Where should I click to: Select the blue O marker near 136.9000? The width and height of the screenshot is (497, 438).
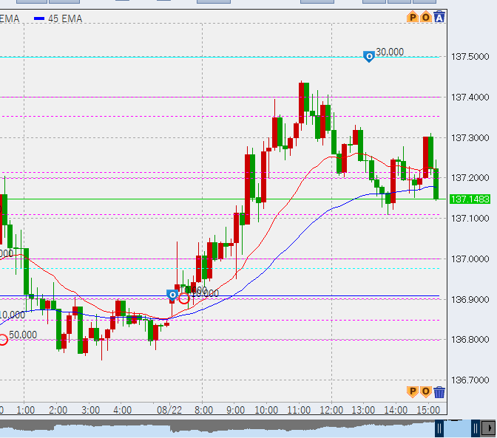[172, 295]
